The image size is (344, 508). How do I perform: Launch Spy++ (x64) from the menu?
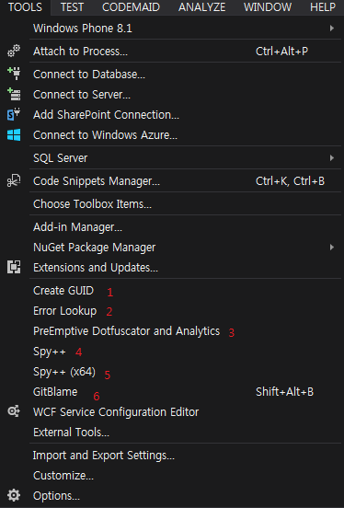click(64, 372)
